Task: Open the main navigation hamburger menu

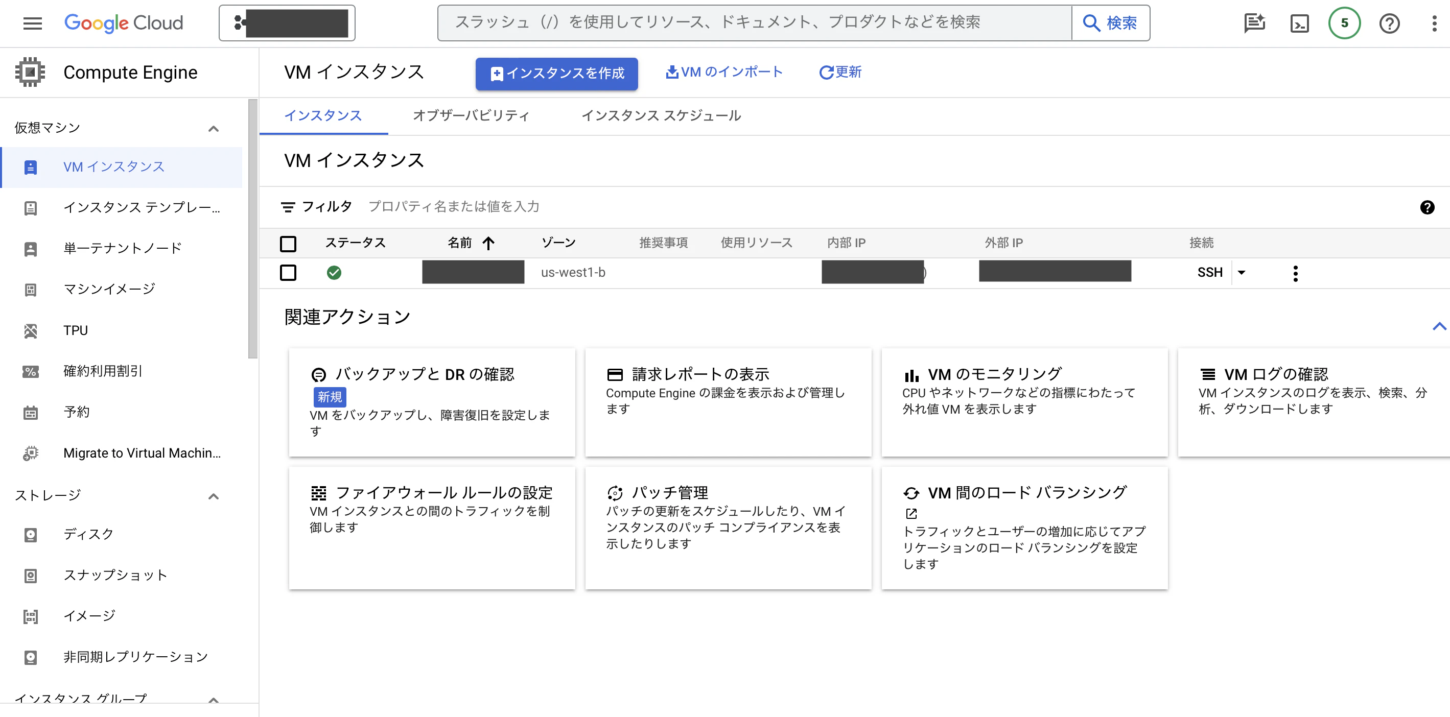Action: click(33, 23)
